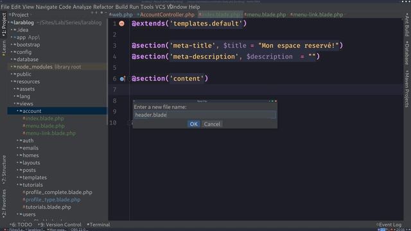
Task: Open the Learn side tool tab
Action: coord(4,48)
